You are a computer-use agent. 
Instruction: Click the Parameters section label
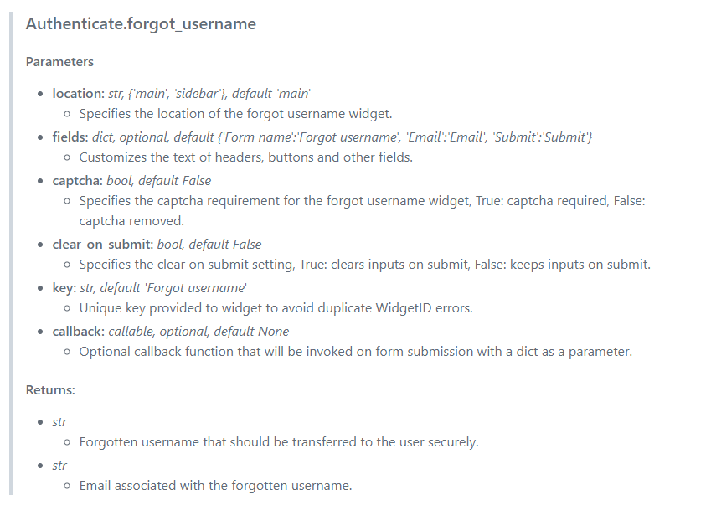pos(59,62)
